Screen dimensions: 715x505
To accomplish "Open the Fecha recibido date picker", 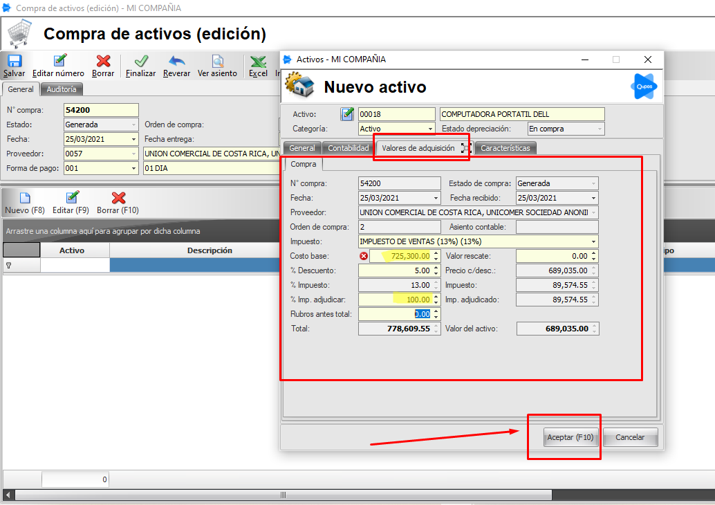I will (x=593, y=198).
